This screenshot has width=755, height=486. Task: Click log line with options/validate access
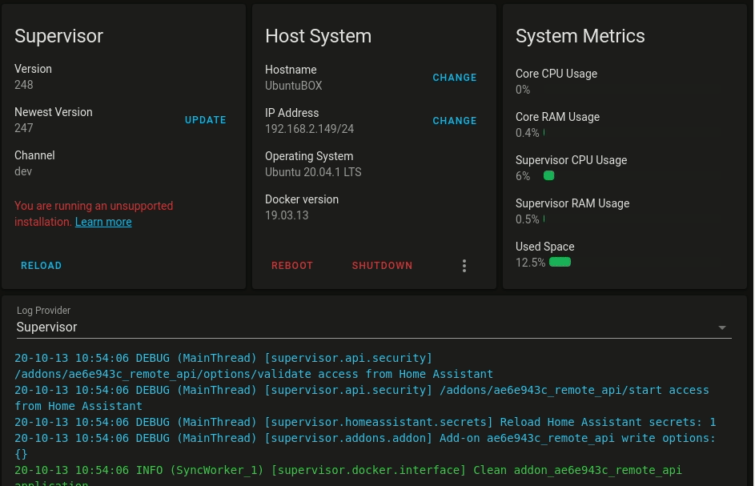pos(254,366)
